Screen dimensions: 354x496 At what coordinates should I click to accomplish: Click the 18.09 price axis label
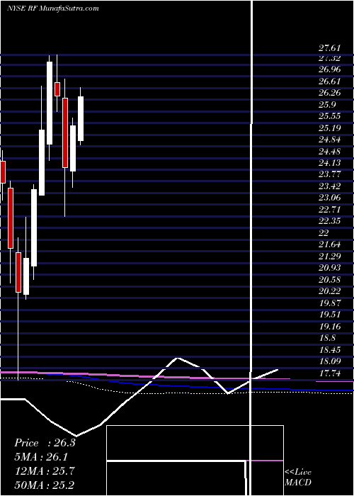(x=329, y=361)
